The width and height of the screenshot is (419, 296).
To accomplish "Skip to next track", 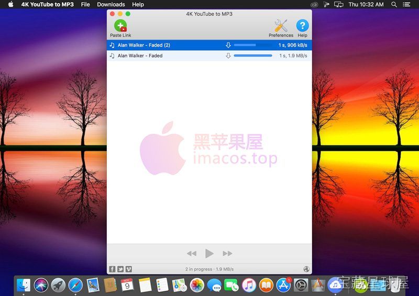I will click(x=227, y=253).
